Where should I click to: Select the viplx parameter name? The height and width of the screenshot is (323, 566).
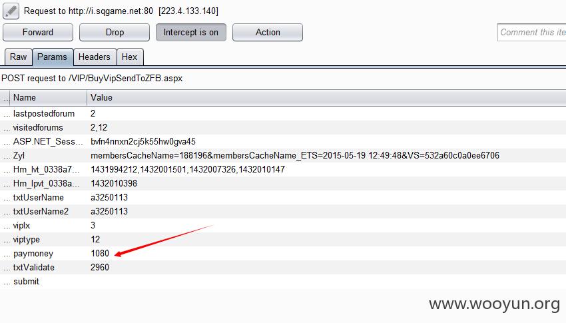click(x=22, y=226)
